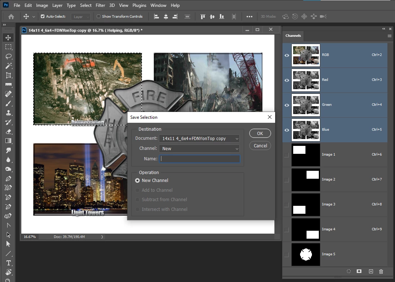Close the Save Selection dialog

tap(270, 117)
